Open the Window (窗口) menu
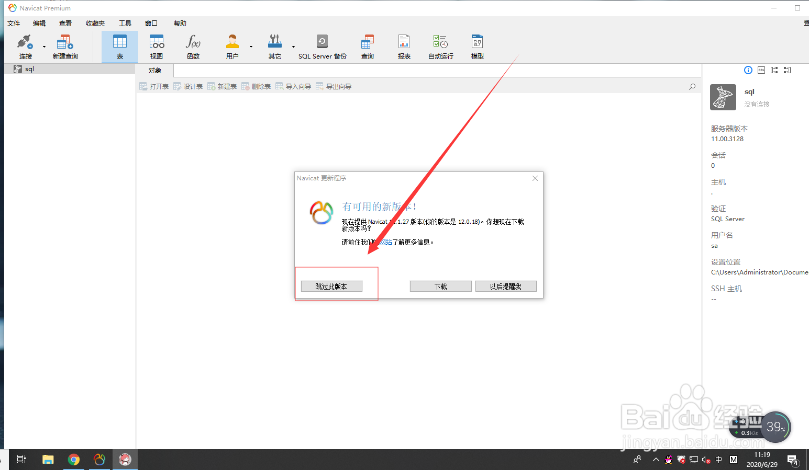The width and height of the screenshot is (809, 470). coord(151,23)
